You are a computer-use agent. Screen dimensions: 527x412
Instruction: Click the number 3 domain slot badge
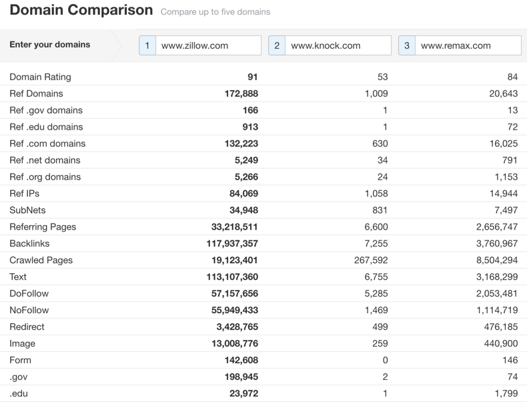pyautogui.click(x=407, y=45)
